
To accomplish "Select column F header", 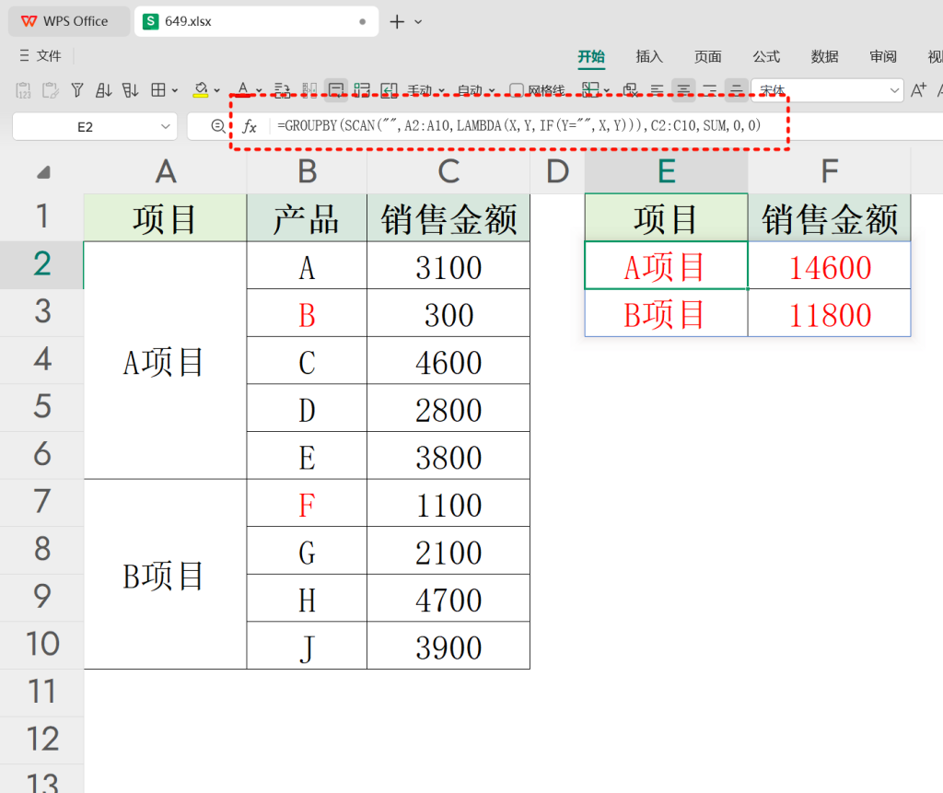I will (830, 171).
